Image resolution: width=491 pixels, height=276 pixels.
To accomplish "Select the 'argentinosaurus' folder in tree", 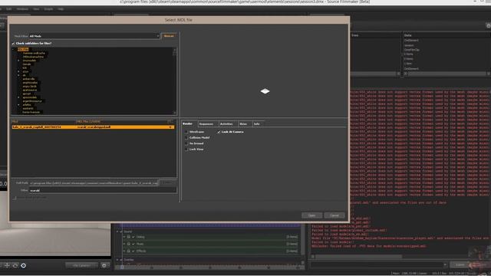I will coord(32,101).
